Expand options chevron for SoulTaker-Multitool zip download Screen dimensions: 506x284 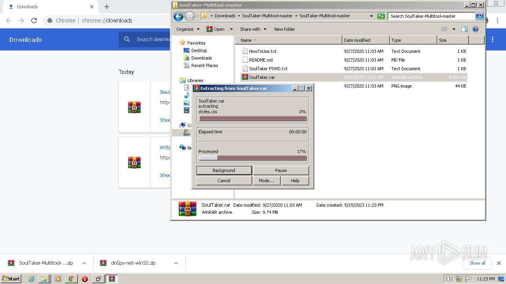tap(84, 263)
